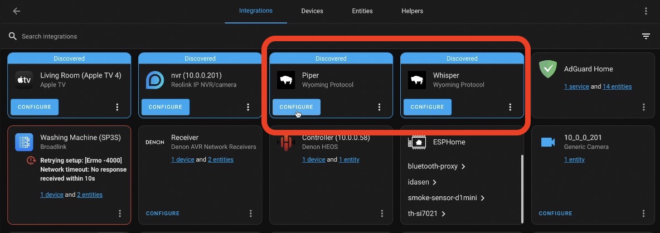Screen dimensions: 660x233
Task: Configure the nvr Reolink integration
Action: pyautogui.click(x=166, y=107)
